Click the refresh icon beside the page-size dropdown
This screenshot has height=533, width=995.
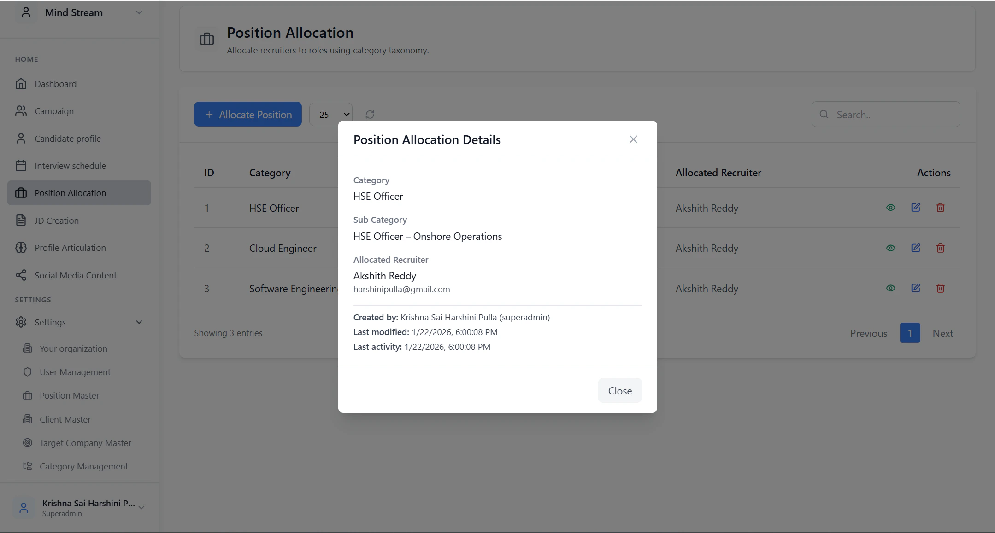coord(370,115)
